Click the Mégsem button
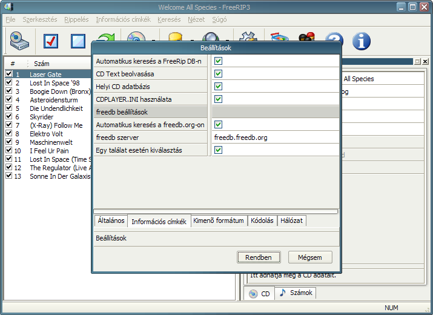The image size is (433, 315). 310,257
